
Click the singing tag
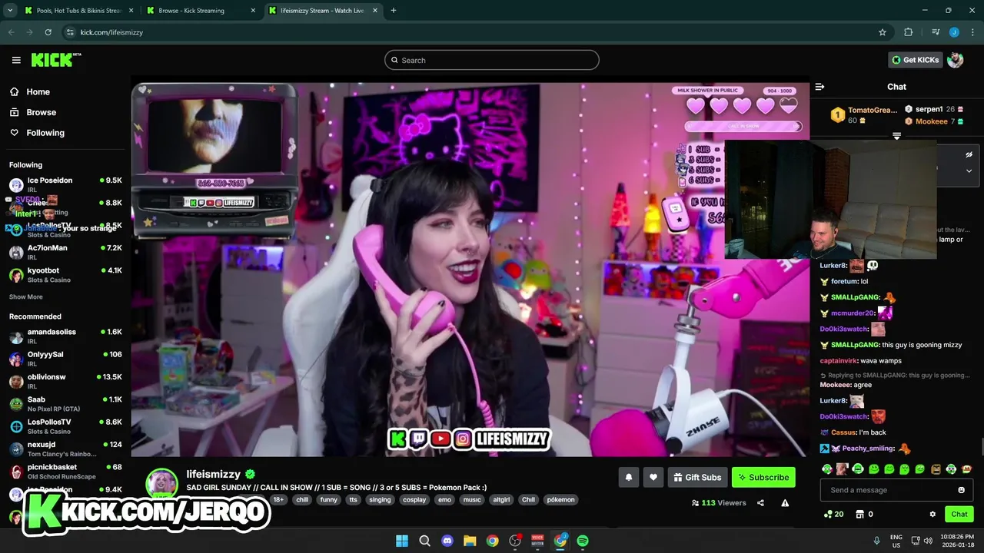click(380, 499)
